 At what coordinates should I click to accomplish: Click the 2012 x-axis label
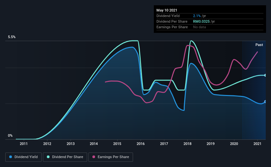pos(47,144)
